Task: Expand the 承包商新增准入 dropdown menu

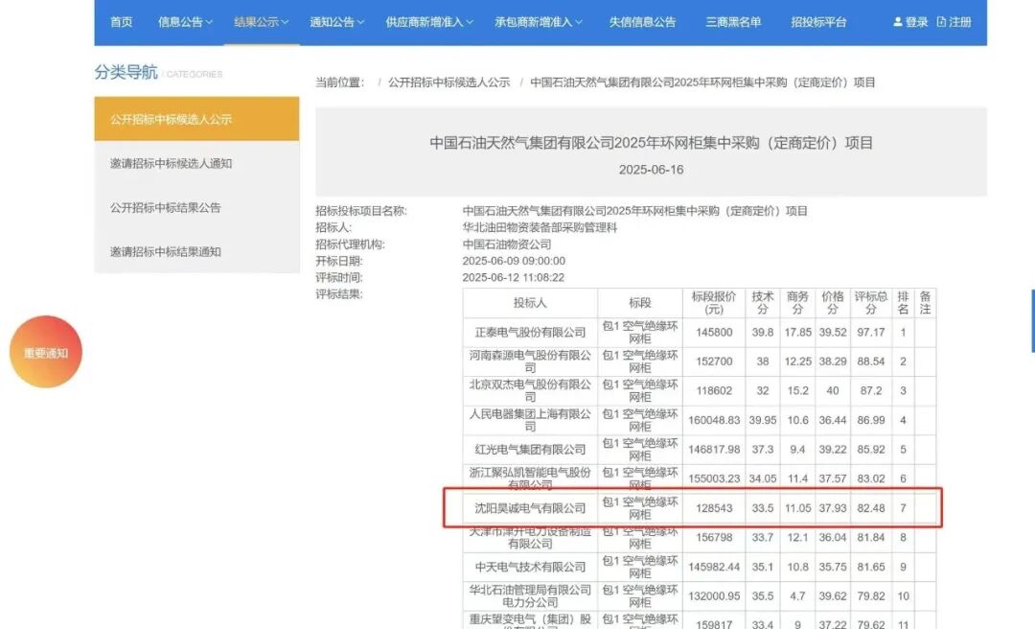Action: point(539,22)
